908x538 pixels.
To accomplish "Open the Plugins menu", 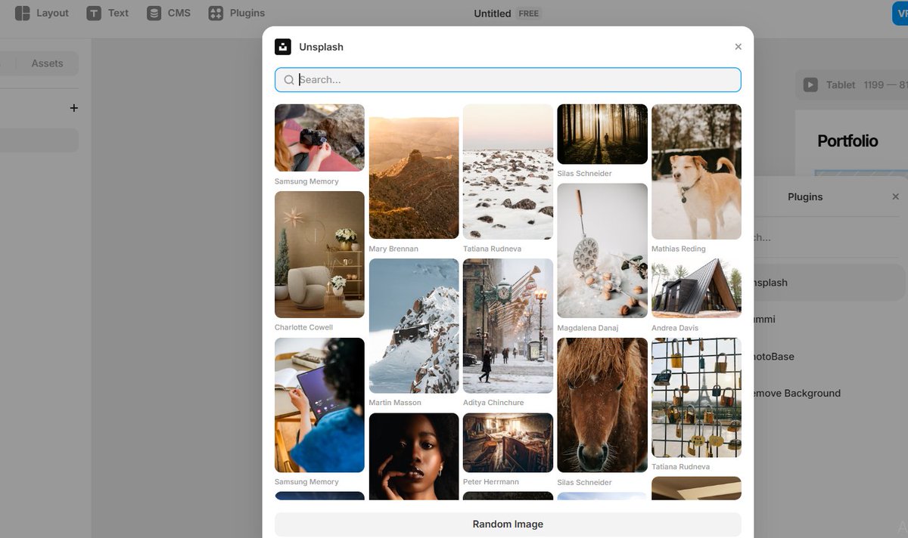I will click(237, 13).
